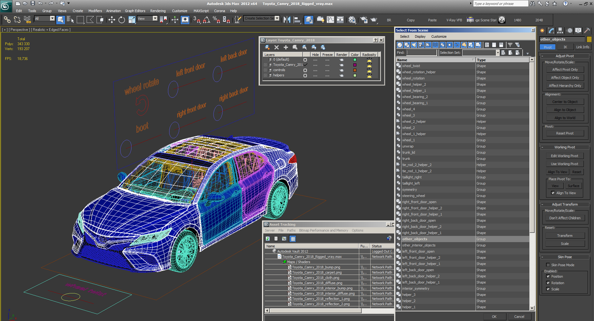This screenshot has width=594, height=321.
Task: Open Select by Name tool
Action: coord(70,20)
